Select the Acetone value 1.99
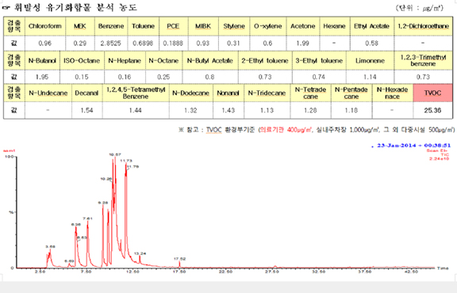The image size is (457, 293). [x=303, y=44]
